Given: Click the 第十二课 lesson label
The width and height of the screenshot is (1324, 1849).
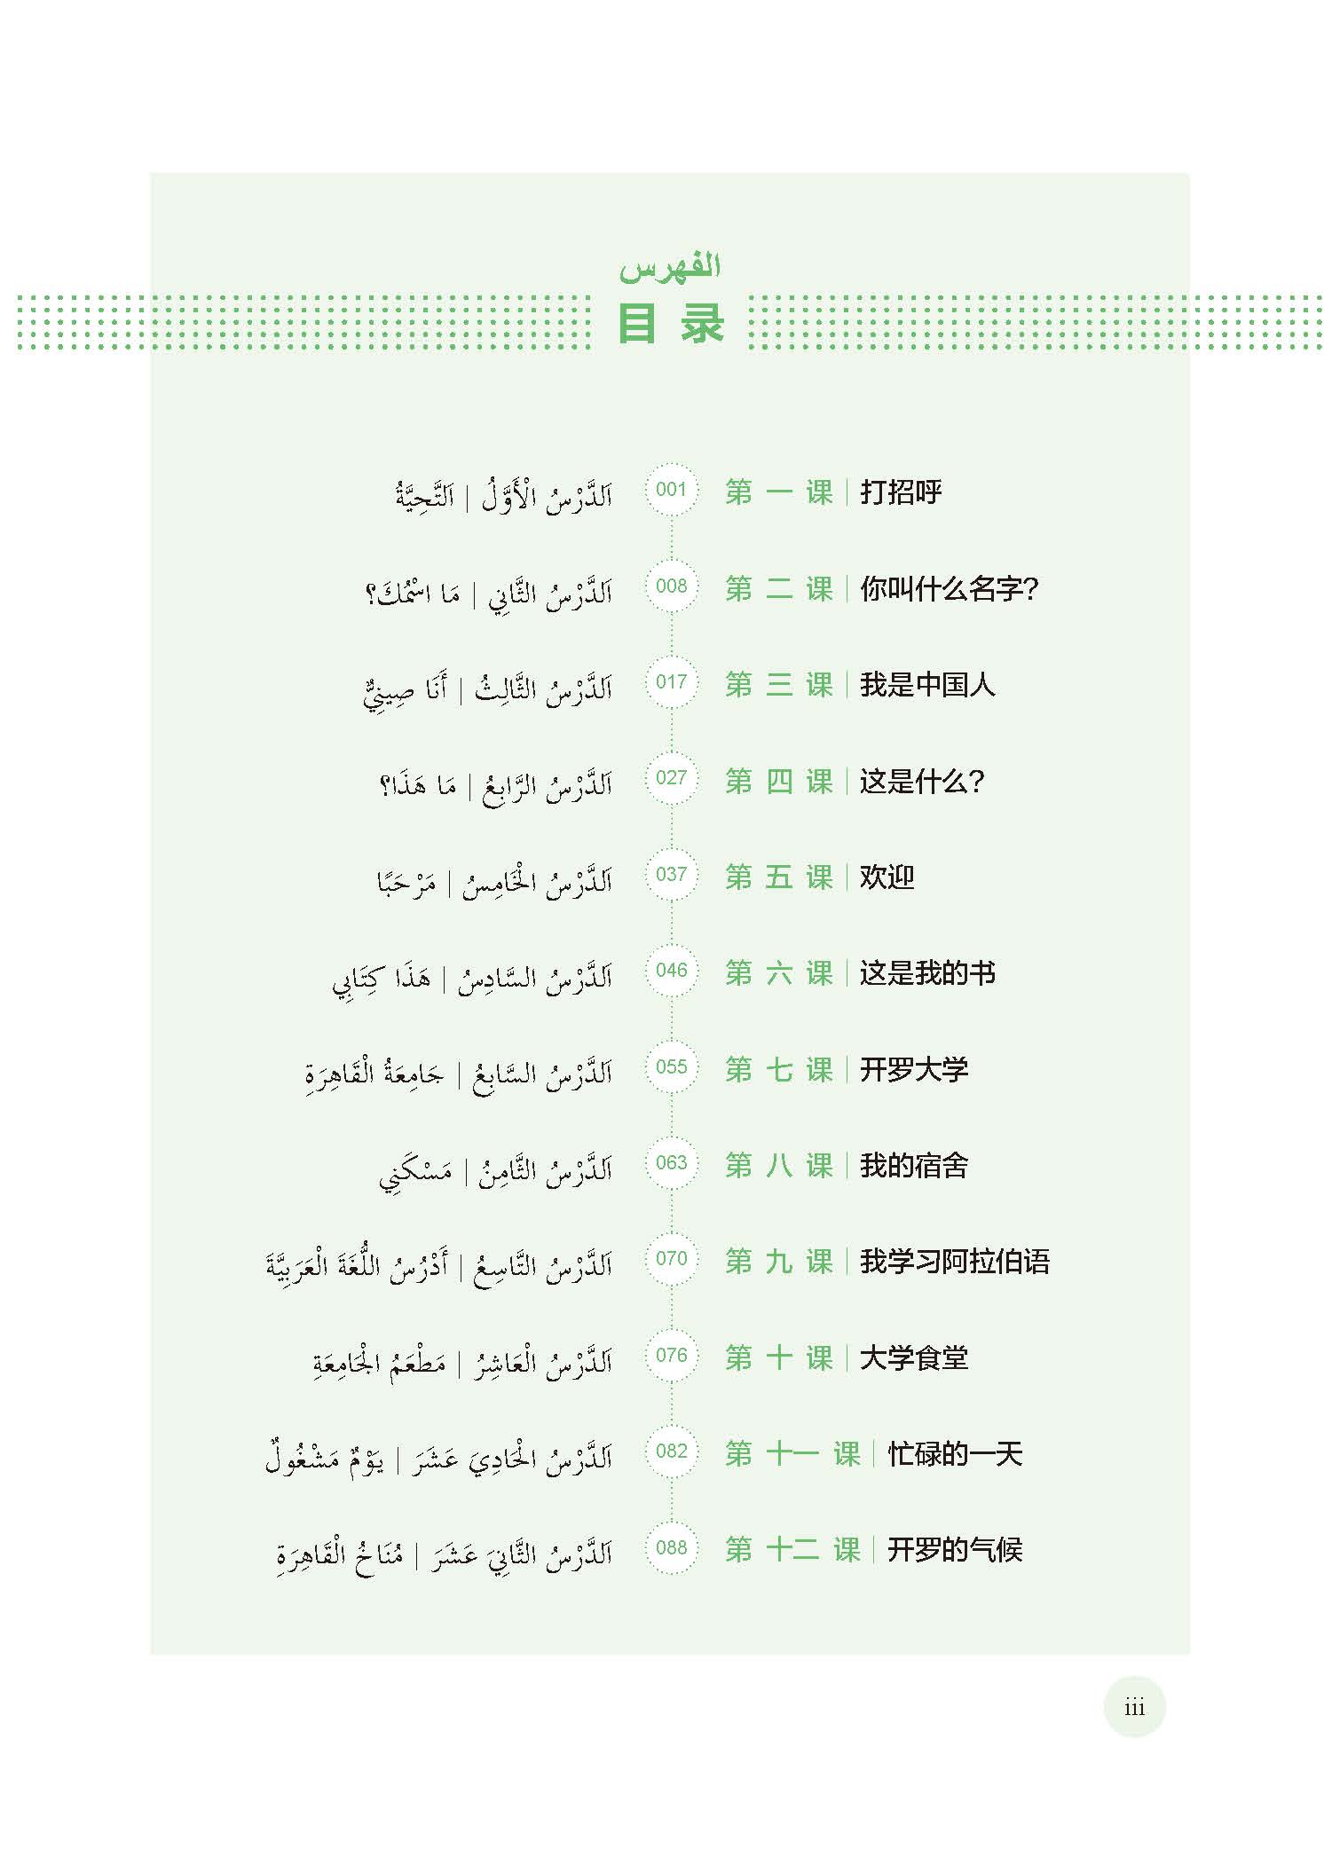Looking at the screenshot, I should click(792, 1550).
